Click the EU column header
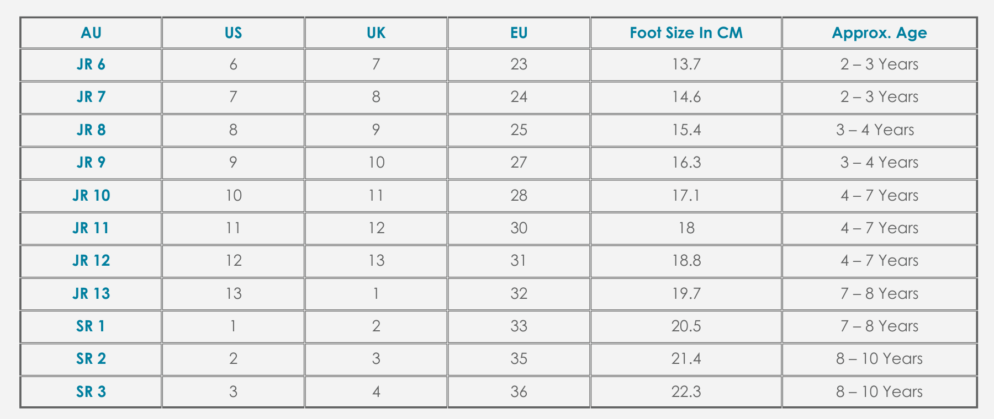994x419 pixels. coord(519,33)
